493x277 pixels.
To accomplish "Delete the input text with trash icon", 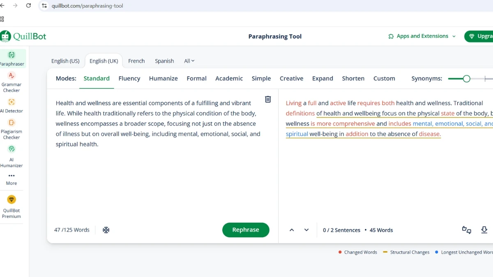I will pos(267,99).
